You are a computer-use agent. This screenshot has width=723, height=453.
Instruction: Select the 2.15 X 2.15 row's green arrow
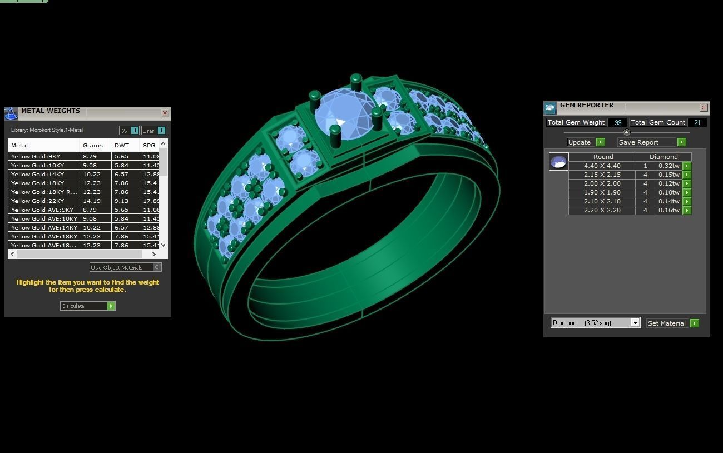[x=687, y=175]
